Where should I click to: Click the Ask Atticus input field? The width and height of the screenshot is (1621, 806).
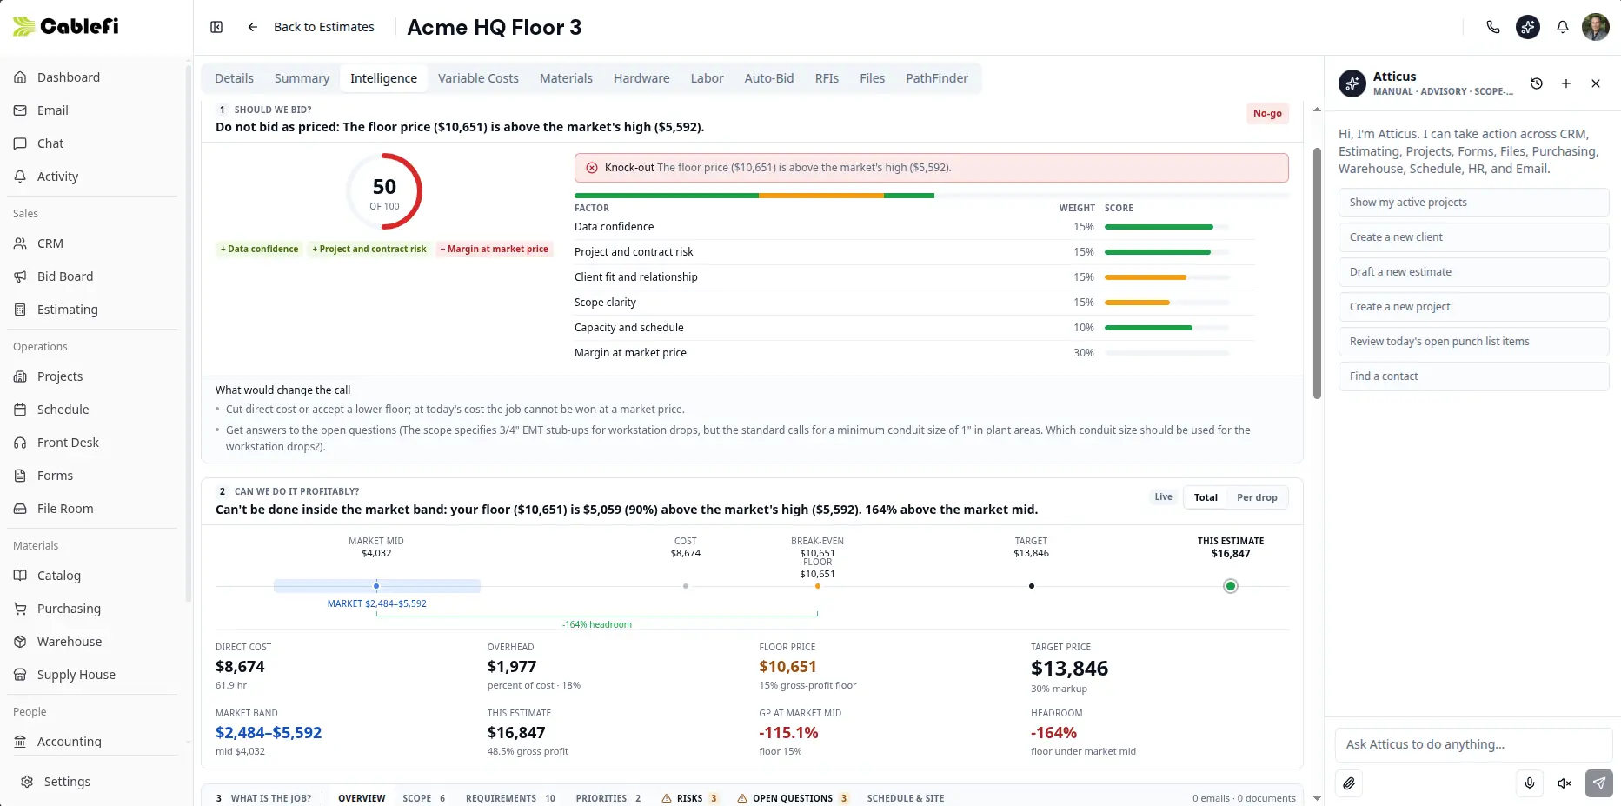[1473, 744]
